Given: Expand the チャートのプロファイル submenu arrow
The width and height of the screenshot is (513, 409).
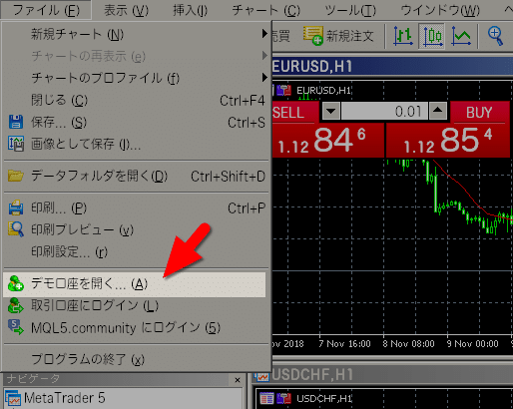Looking at the screenshot, I should (264, 78).
